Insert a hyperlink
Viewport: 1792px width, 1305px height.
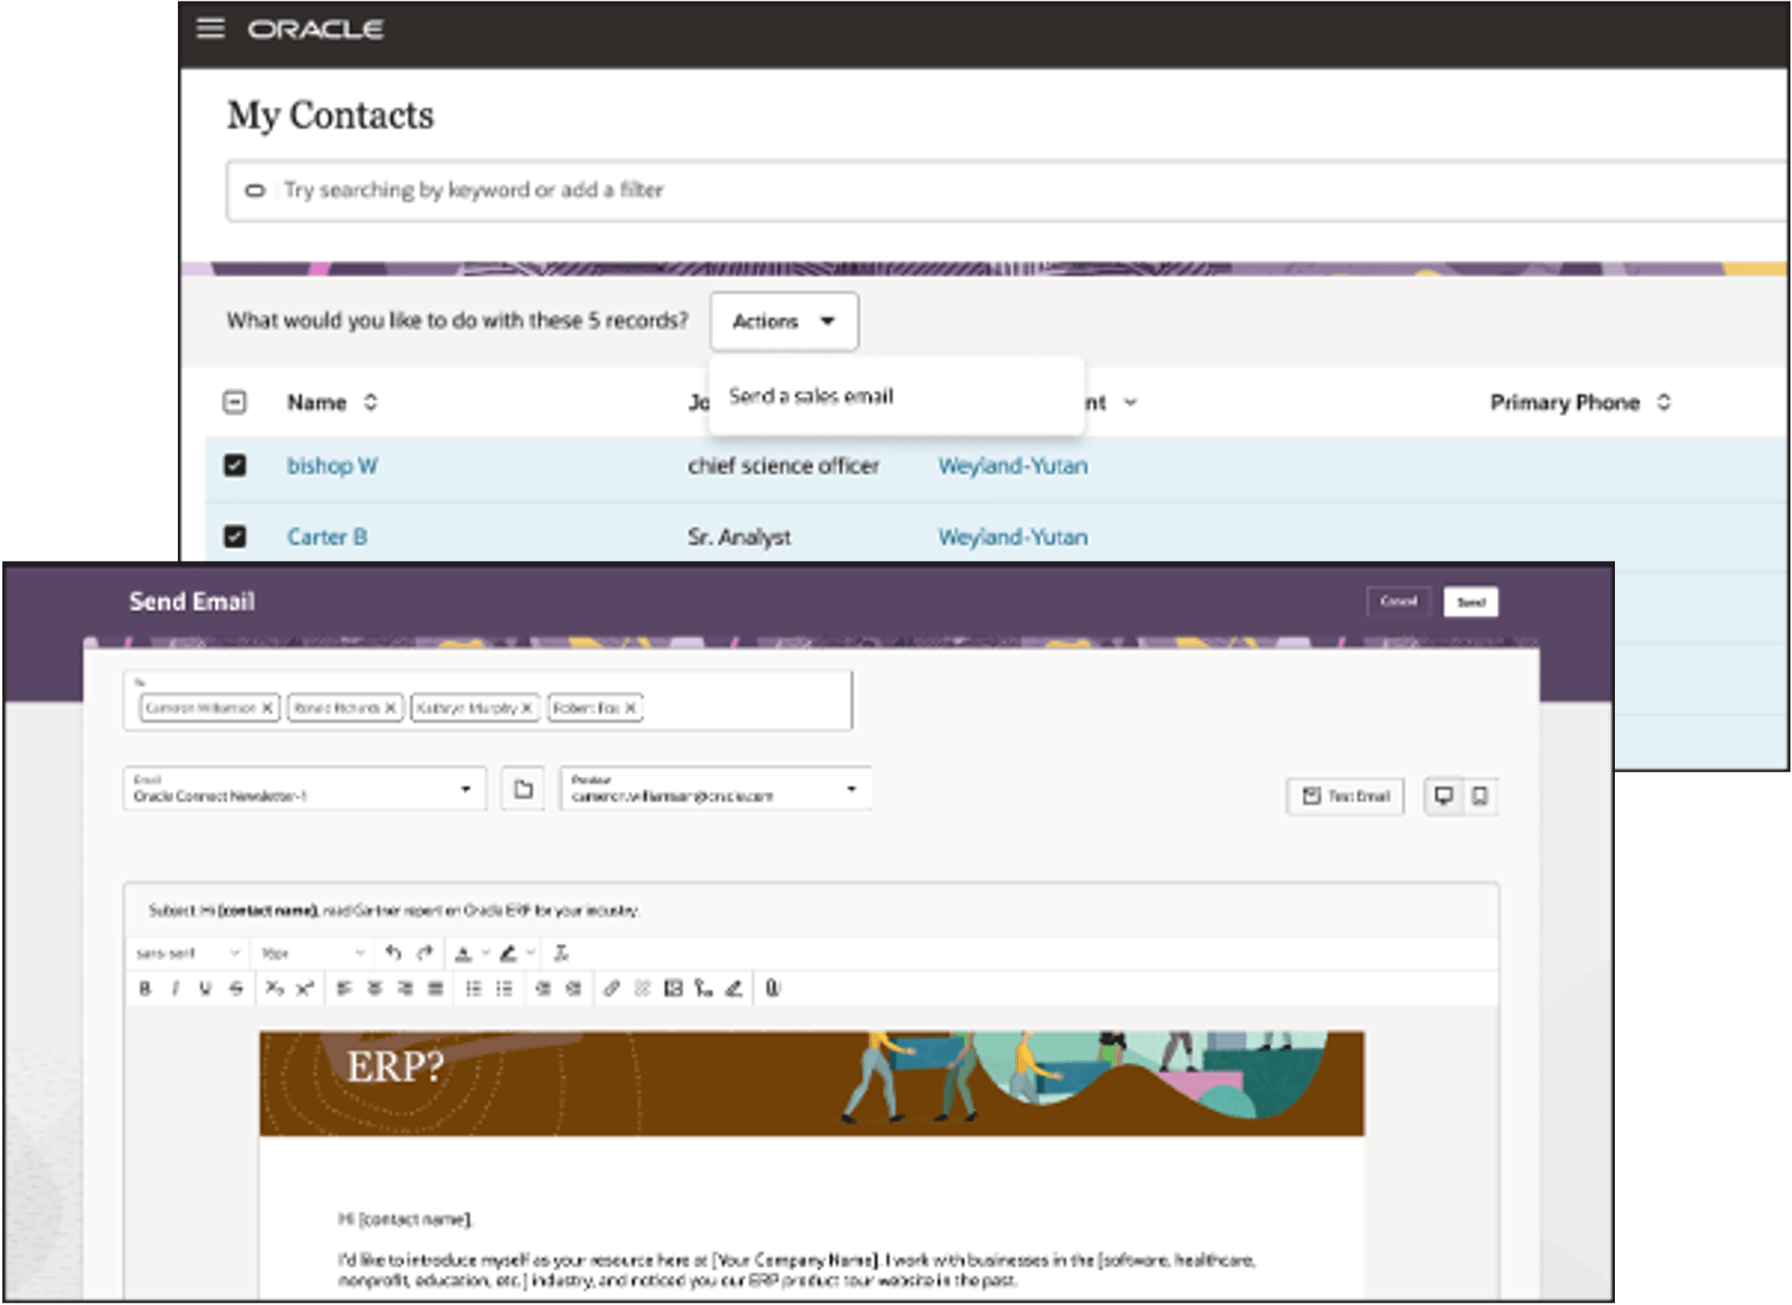coord(611,988)
